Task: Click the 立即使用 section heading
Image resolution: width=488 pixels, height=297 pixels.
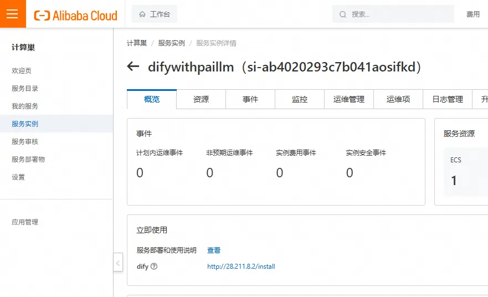Action: pyautogui.click(x=152, y=230)
